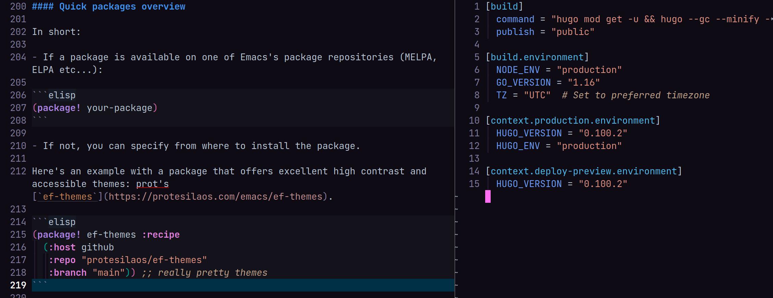Click the HUGO_ENV key

pos(518,146)
